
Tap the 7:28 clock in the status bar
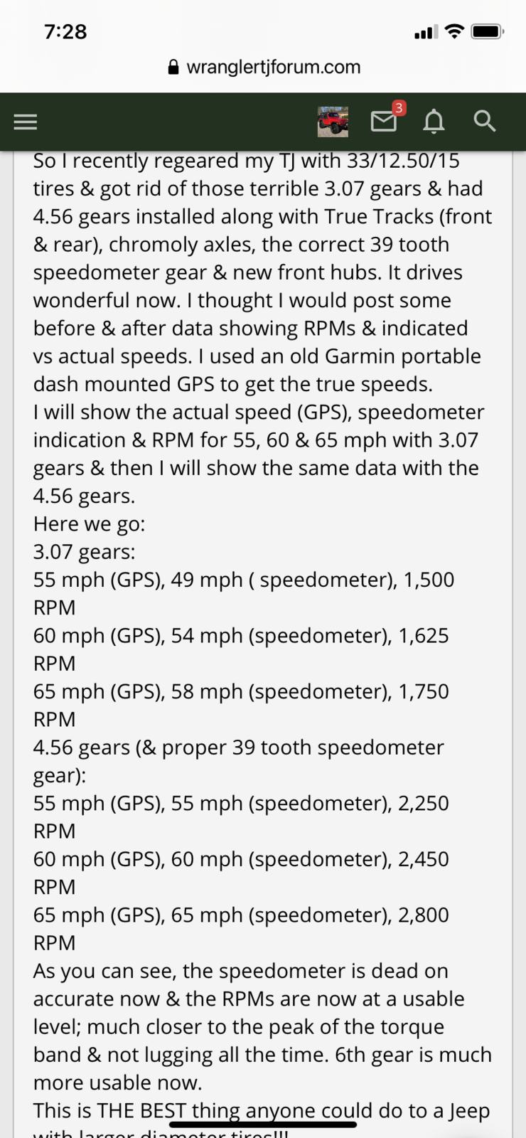[65, 31]
